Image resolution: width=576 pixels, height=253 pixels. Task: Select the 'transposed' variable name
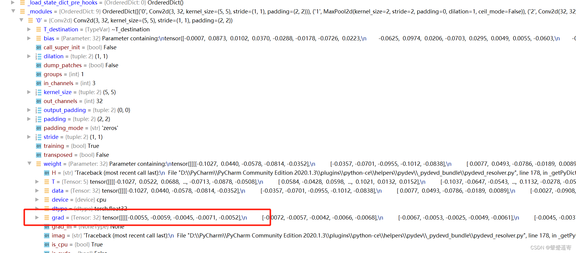(58, 155)
